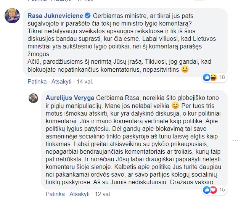The height and width of the screenshot is (201, 241).
Task: Open the three-dots options menu beside Veryga's reply
Action: click(235, 141)
